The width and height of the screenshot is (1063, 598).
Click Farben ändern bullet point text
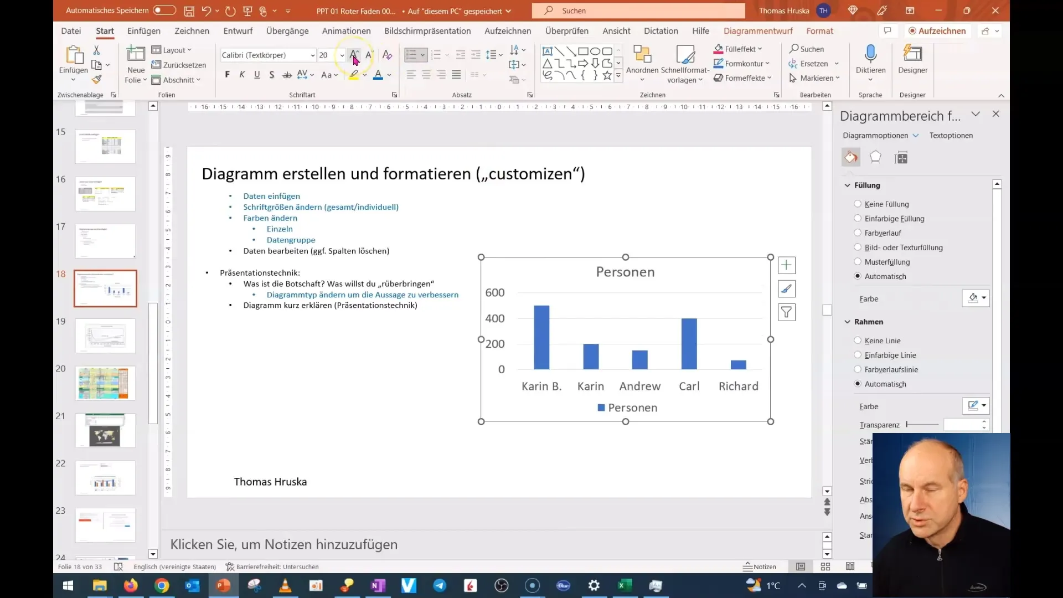(270, 218)
